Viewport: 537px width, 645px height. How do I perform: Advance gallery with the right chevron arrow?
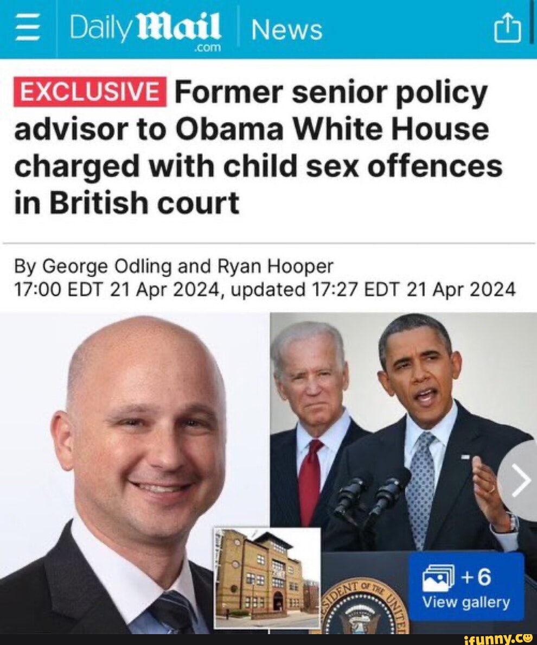[519, 480]
